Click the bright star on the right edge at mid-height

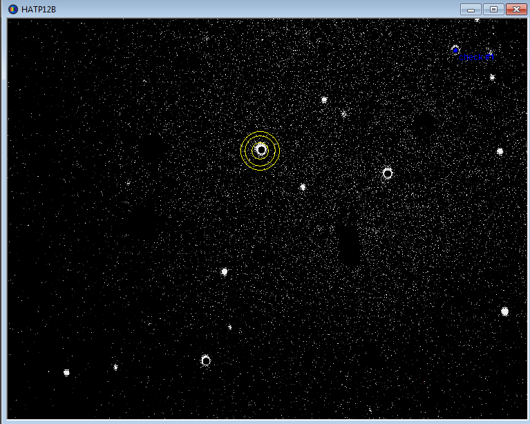pos(500,151)
